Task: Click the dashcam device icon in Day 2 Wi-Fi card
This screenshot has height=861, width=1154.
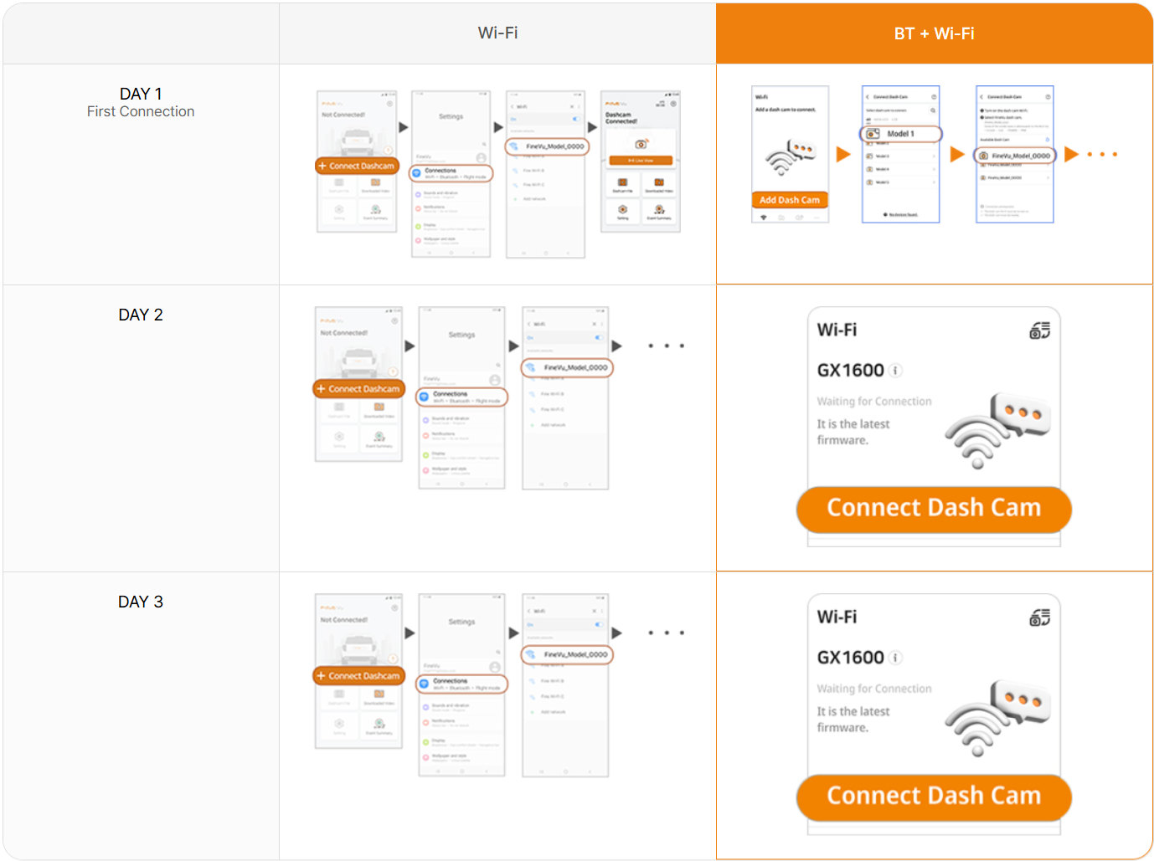Action: tap(1039, 331)
